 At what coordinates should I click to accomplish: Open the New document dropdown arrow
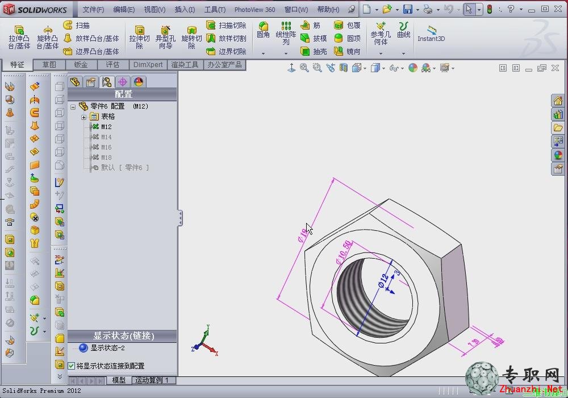click(x=377, y=10)
